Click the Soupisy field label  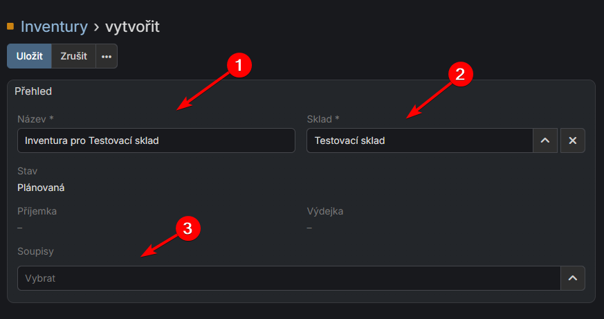click(35, 251)
